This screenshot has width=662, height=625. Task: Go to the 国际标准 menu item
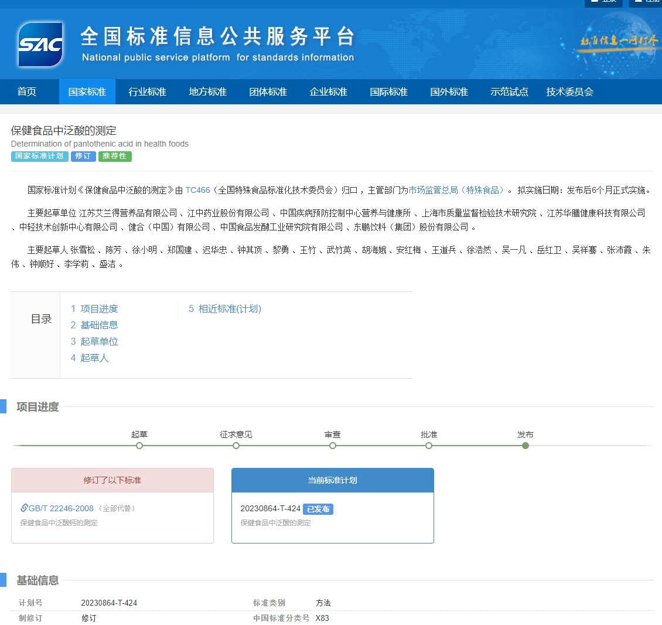click(389, 91)
